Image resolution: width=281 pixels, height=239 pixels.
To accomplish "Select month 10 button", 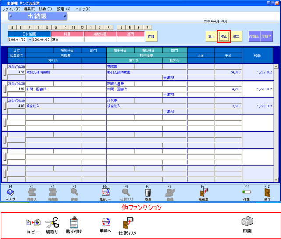I will (x=65, y=28).
